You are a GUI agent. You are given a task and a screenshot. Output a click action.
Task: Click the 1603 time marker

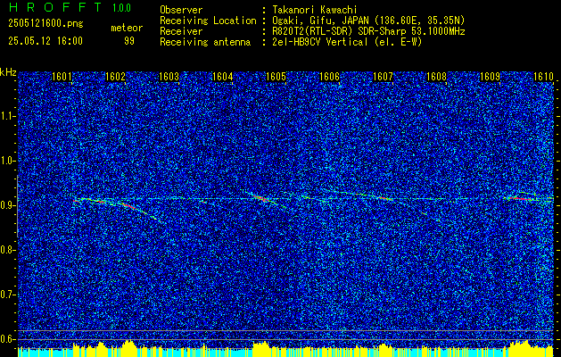[x=169, y=76]
